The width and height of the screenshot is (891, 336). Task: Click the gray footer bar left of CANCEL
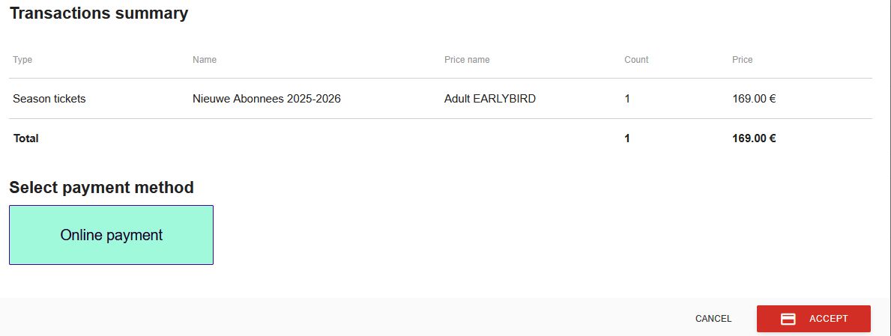click(x=341, y=318)
